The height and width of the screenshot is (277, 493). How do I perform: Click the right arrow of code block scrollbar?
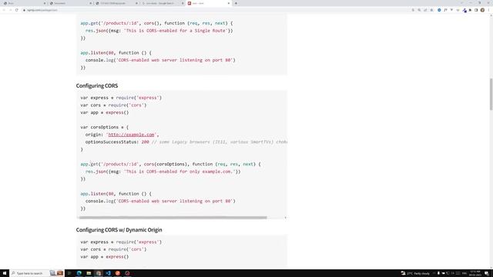(x=285, y=217)
